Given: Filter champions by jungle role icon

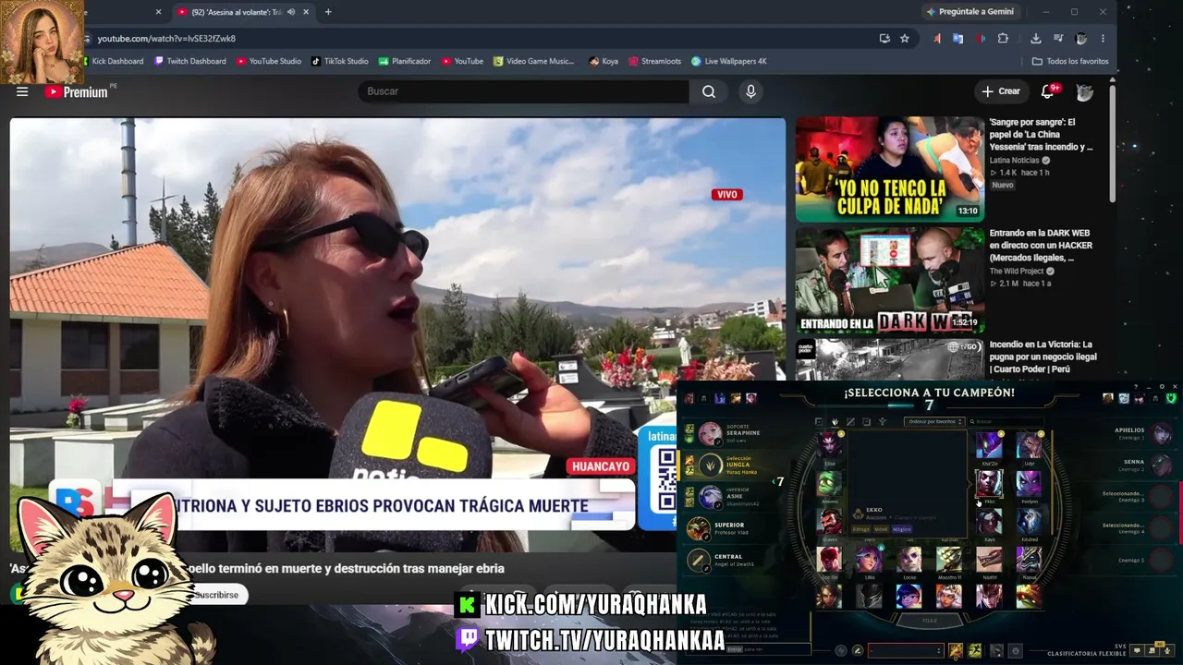Looking at the screenshot, I should [835, 422].
